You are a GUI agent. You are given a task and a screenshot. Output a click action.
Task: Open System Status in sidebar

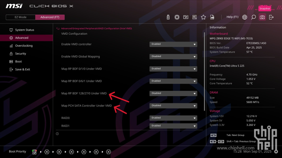[x=26, y=30]
